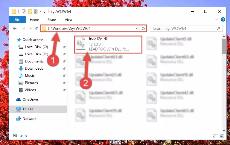Close the SysWOW64 window
The image size is (230, 145).
pos(220,11)
